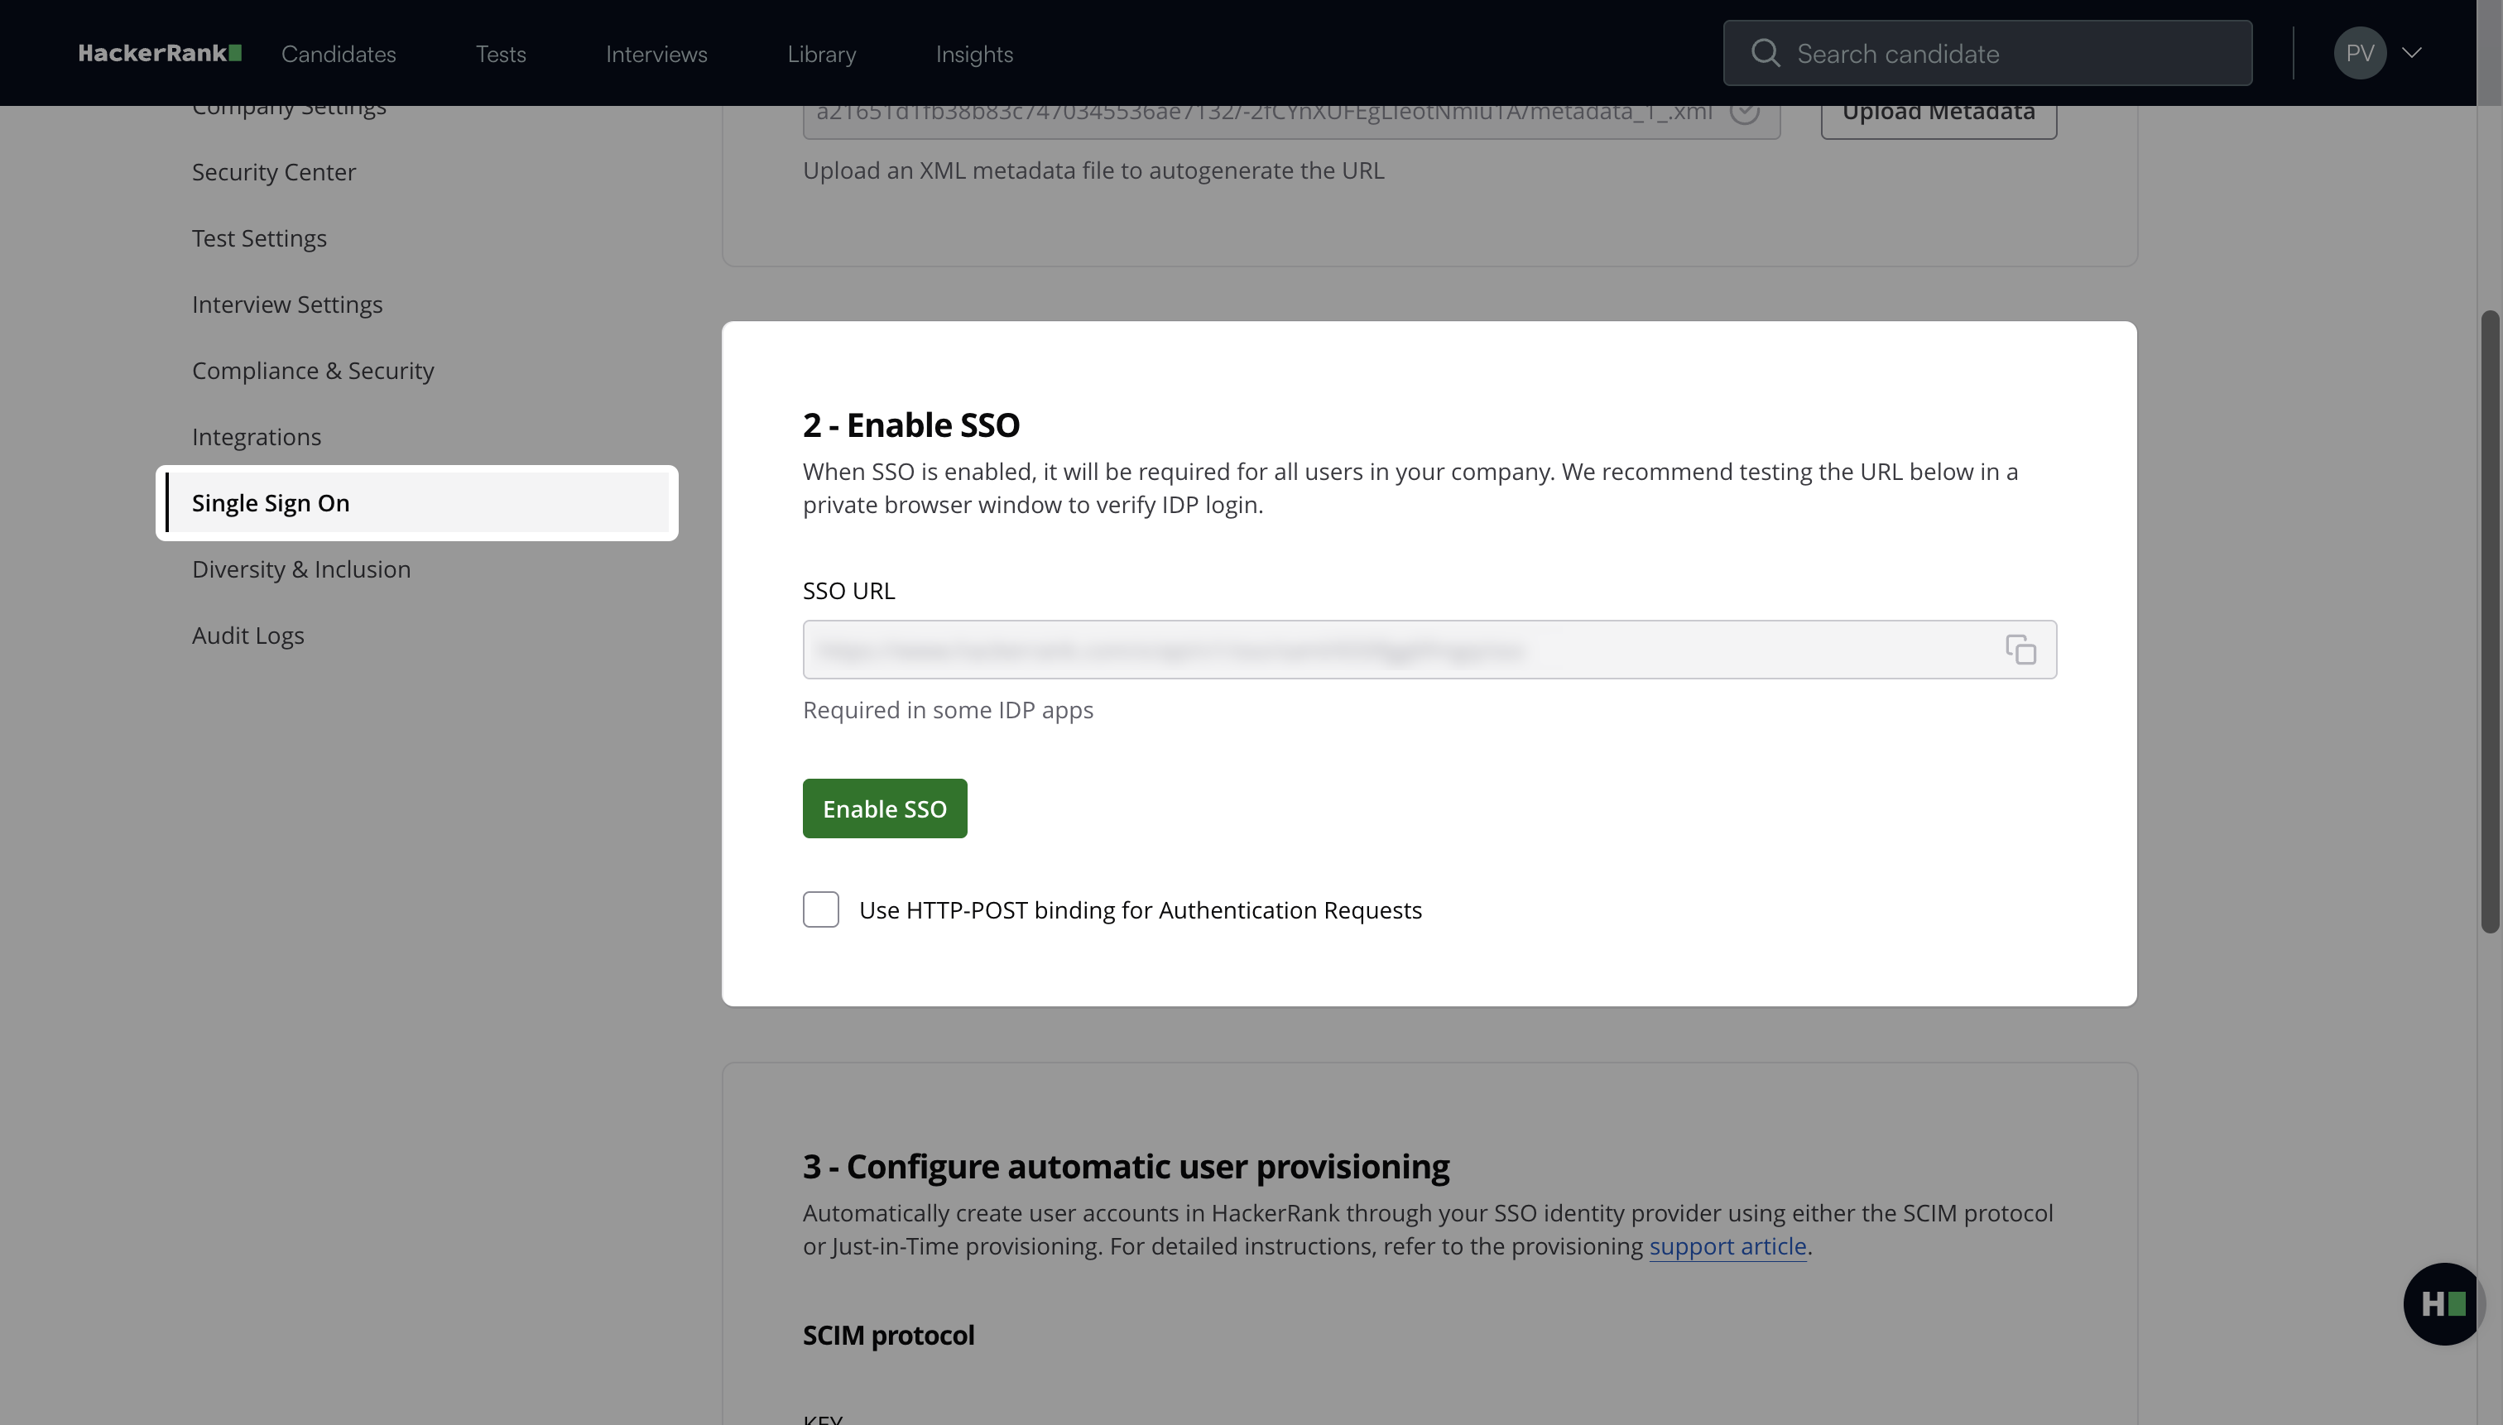Open the HackerRank help chat widget
This screenshot has width=2503, height=1425.
[2443, 1303]
